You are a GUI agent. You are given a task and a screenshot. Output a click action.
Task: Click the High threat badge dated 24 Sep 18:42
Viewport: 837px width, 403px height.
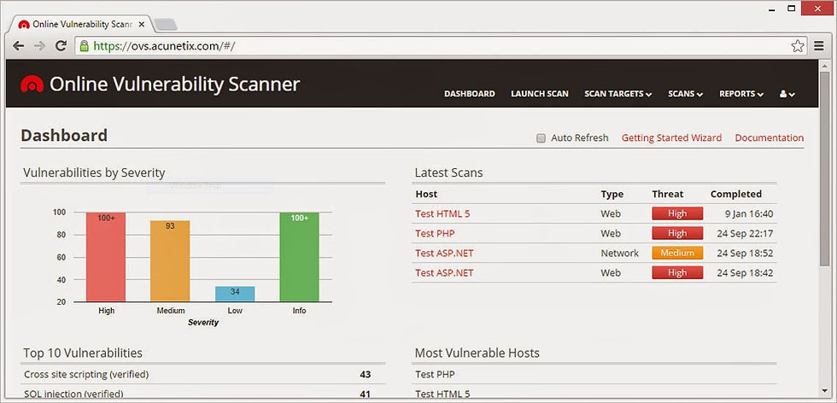tap(677, 272)
